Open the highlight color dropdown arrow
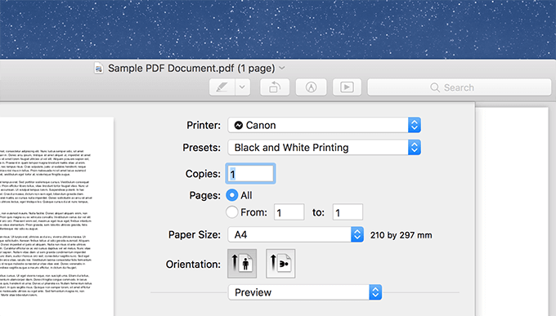The height and width of the screenshot is (316, 556). point(243,87)
